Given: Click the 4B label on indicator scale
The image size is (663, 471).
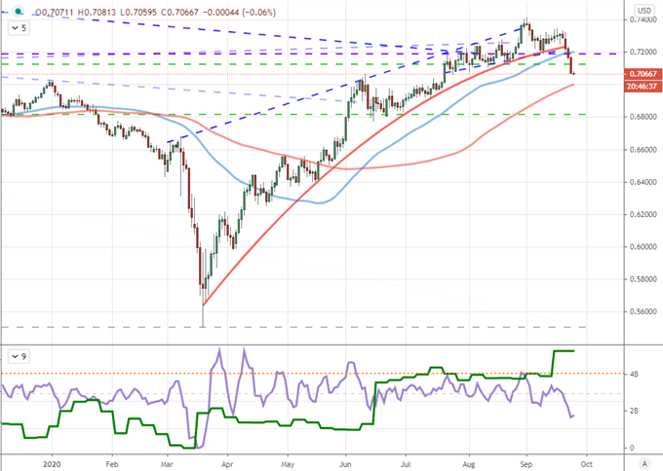Looking at the screenshot, I should tap(634, 375).
